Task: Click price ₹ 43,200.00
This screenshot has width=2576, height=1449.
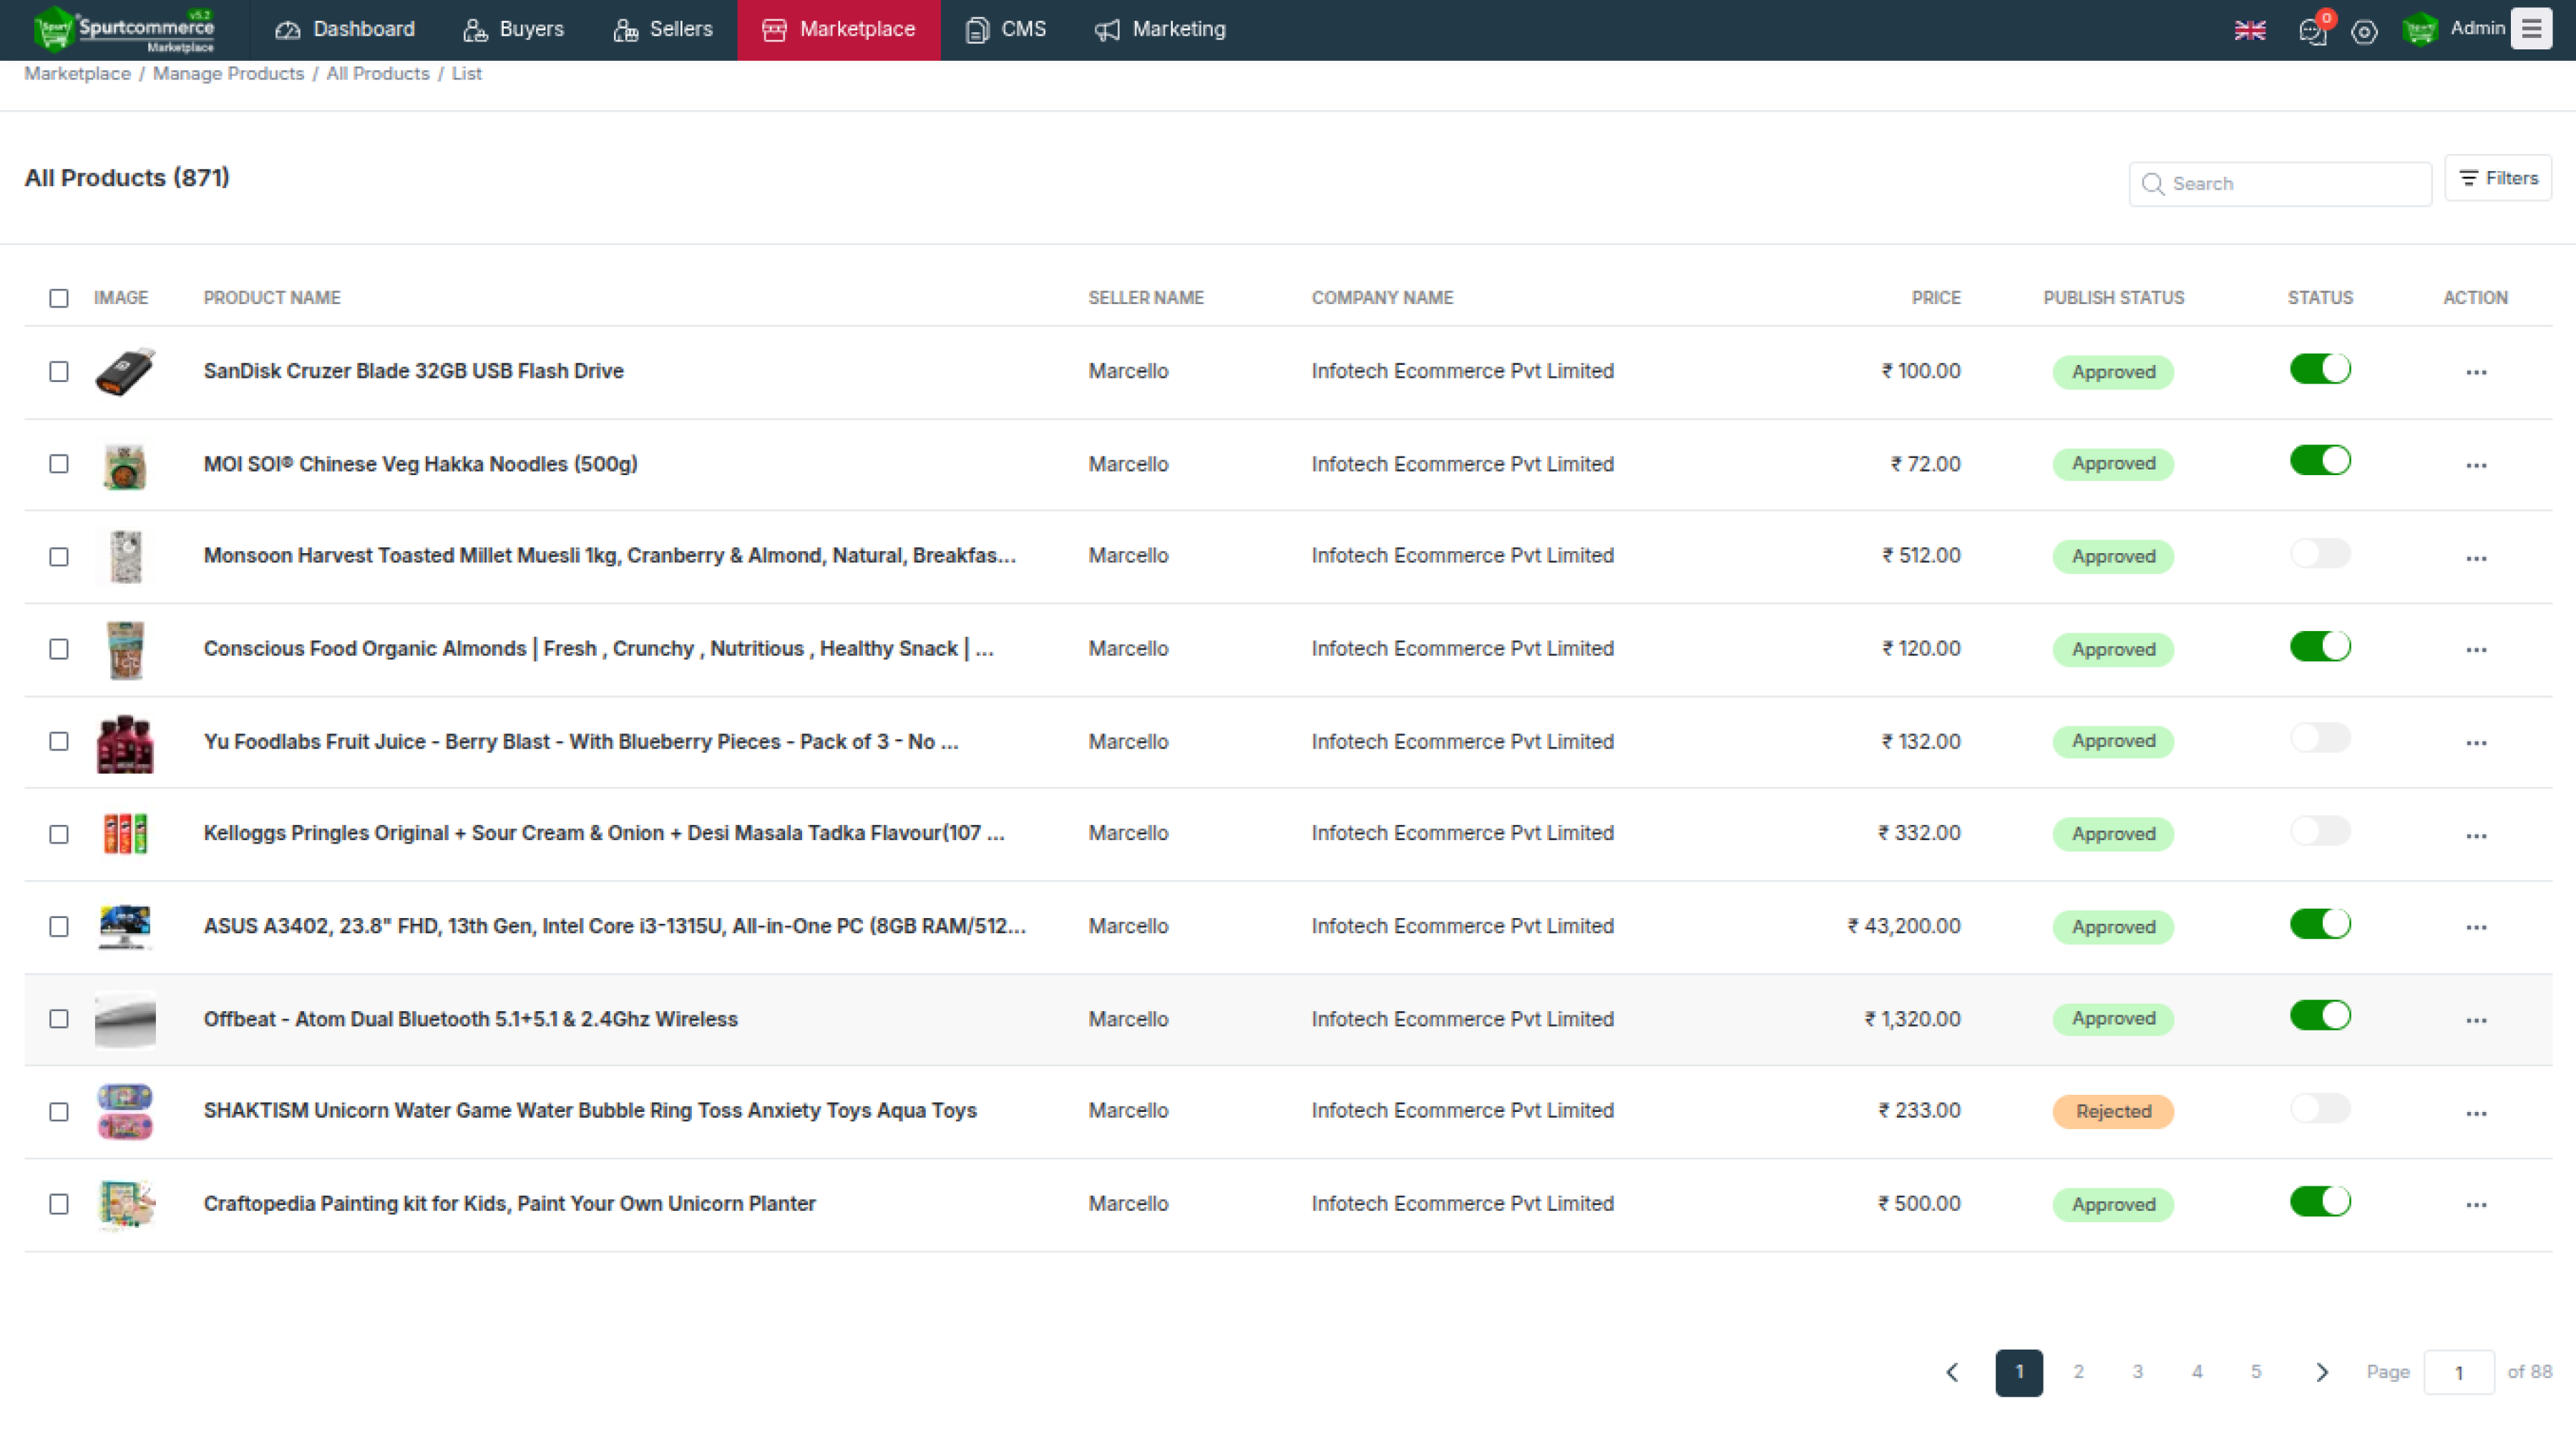Action: (1904, 926)
